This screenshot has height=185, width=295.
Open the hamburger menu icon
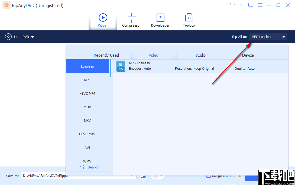pyautogui.click(x=260, y=5)
